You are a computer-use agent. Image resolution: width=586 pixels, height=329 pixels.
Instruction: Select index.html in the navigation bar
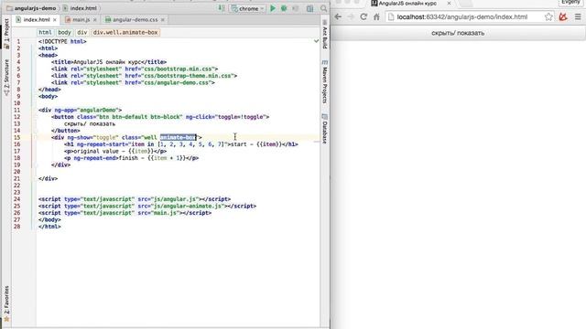tap(80, 8)
